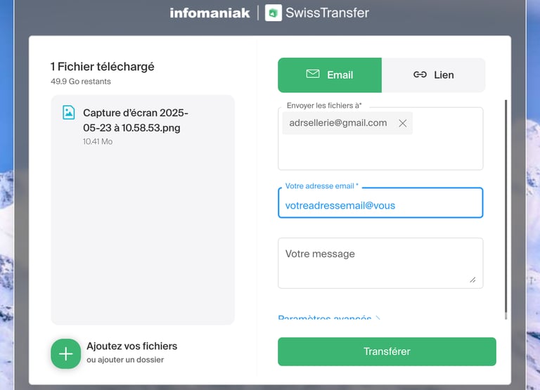Image resolution: width=540 pixels, height=390 pixels.
Task: Click the message box resize handle
Action: pos(472,280)
